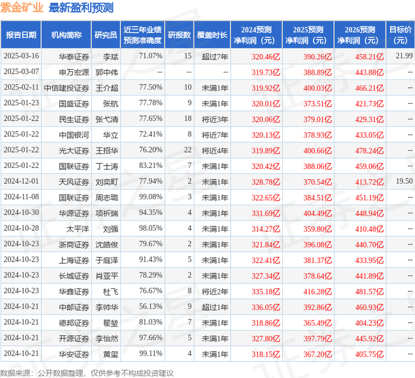Click 2024 forecast 327.34亿
The height and width of the screenshot is (378, 415).
(x=266, y=276)
